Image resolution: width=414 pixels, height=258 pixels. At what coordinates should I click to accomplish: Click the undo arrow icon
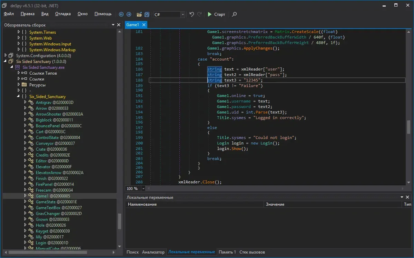192,14
